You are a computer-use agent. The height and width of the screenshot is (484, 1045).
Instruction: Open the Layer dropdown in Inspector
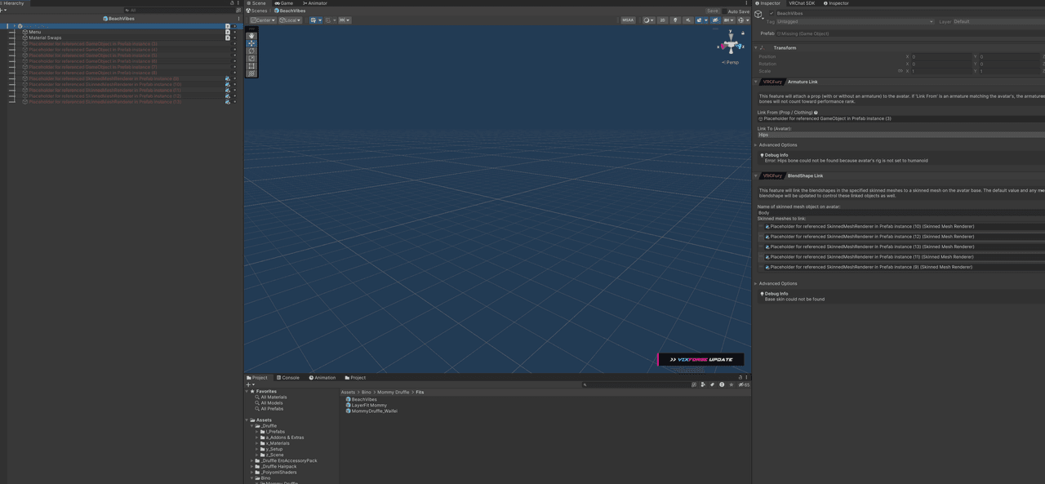point(998,21)
